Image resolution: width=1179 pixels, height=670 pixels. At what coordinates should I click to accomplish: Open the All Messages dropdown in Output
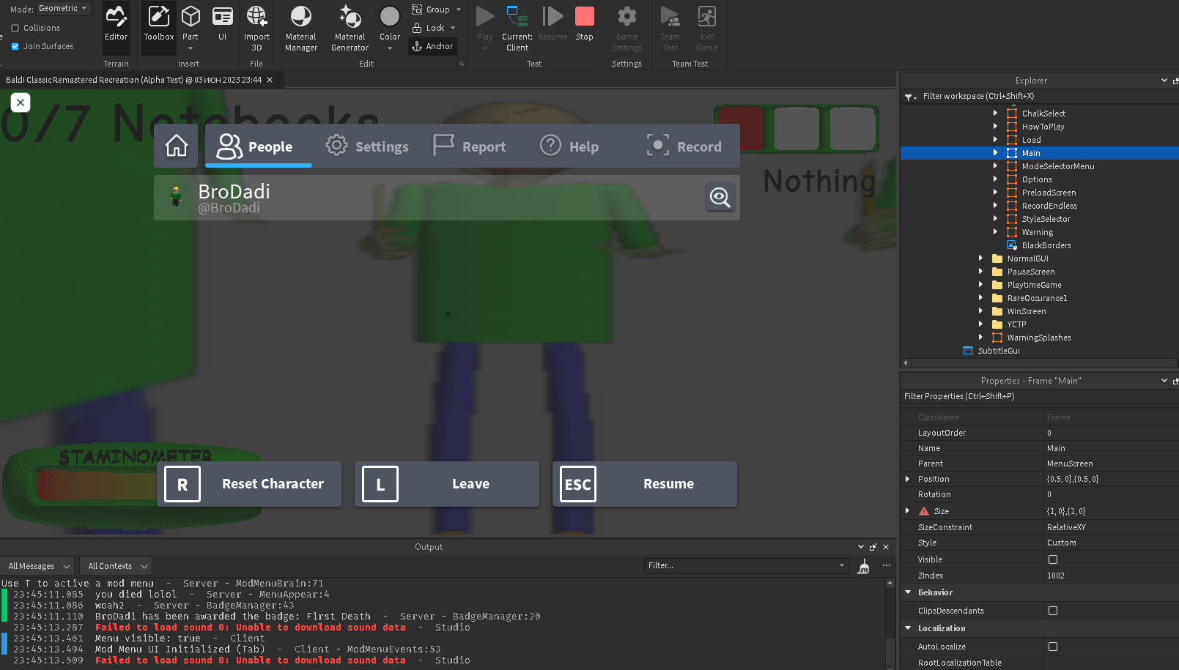[x=37, y=565]
